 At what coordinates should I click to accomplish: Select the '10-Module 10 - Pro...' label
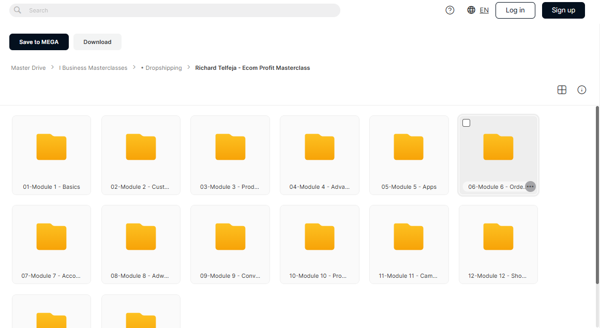[318, 276]
